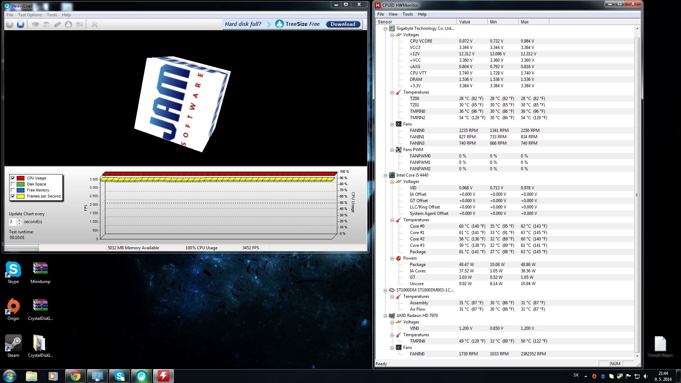The width and height of the screenshot is (681, 383).
Task: Collapse Gigabyte Fans PWM section
Action: pos(392,150)
